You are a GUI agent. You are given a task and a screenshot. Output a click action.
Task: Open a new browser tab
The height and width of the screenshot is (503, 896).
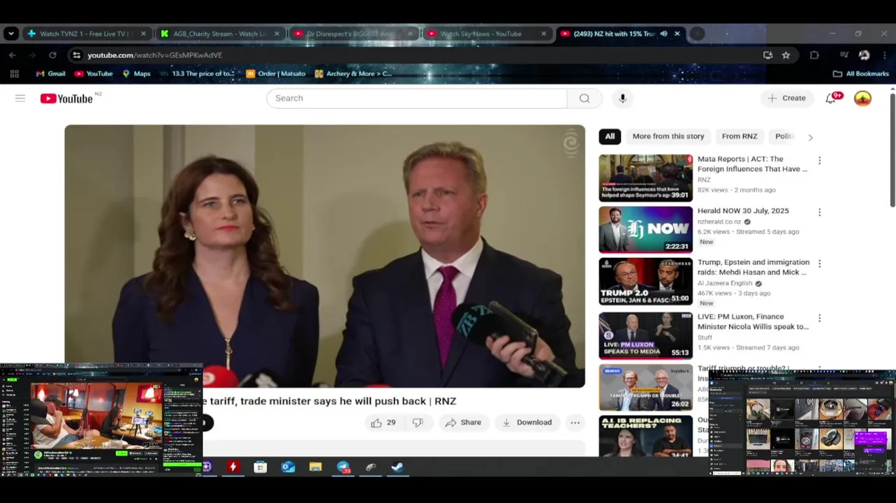[697, 34]
